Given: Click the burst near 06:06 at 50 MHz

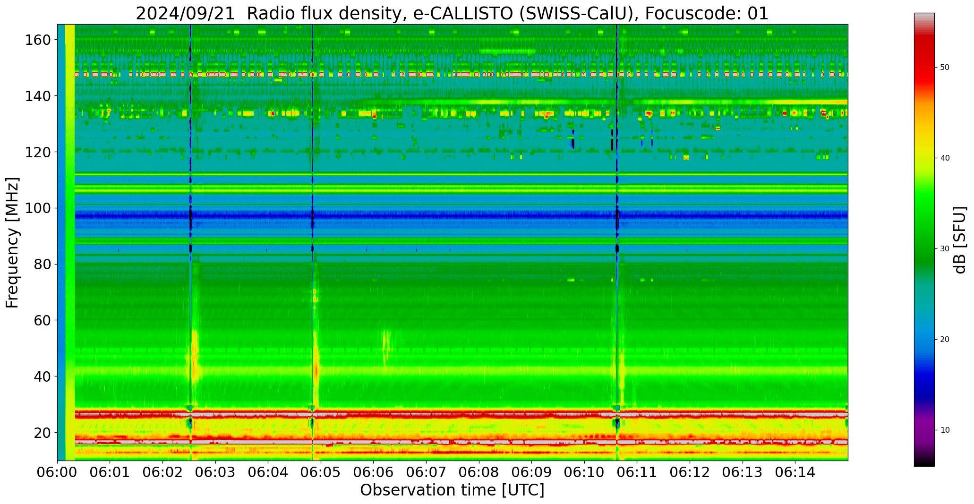Looking at the screenshot, I should coord(386,348).
